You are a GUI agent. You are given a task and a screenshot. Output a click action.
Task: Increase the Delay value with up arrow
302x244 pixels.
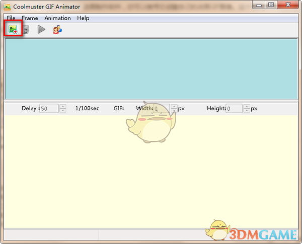(x=63, y=106)
